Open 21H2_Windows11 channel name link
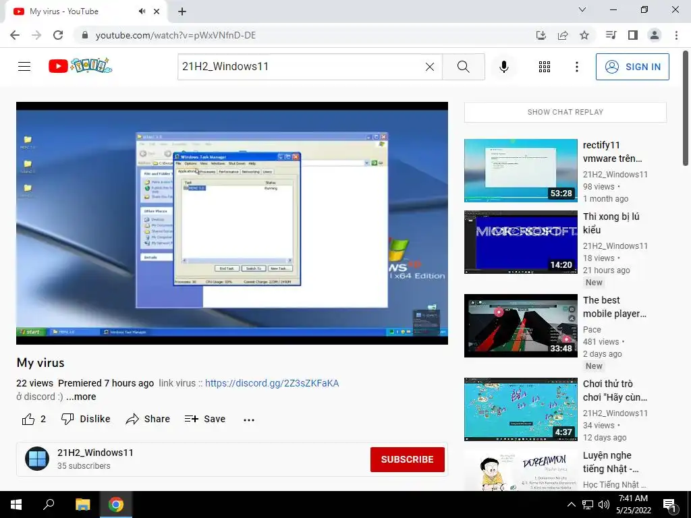 click(x=95, y=453)
